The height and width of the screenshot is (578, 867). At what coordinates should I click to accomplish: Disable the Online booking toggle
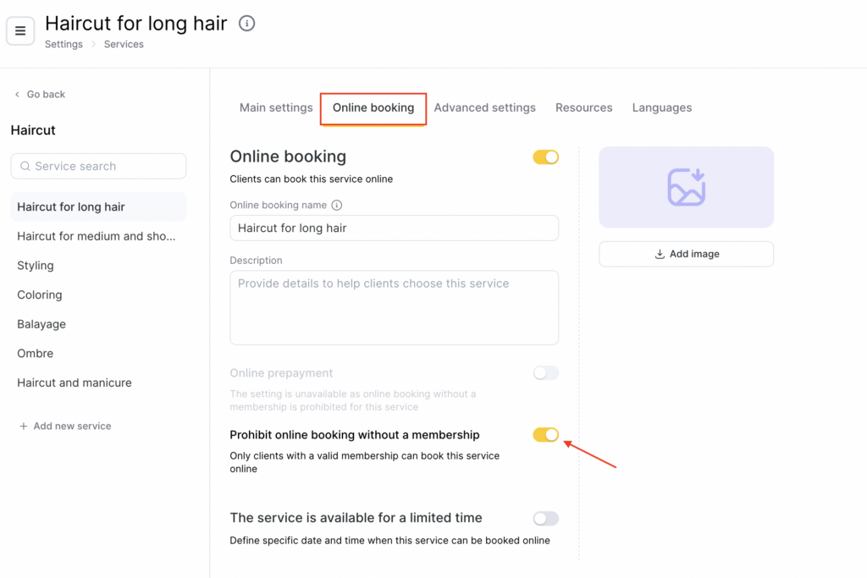tap(545, 157)
